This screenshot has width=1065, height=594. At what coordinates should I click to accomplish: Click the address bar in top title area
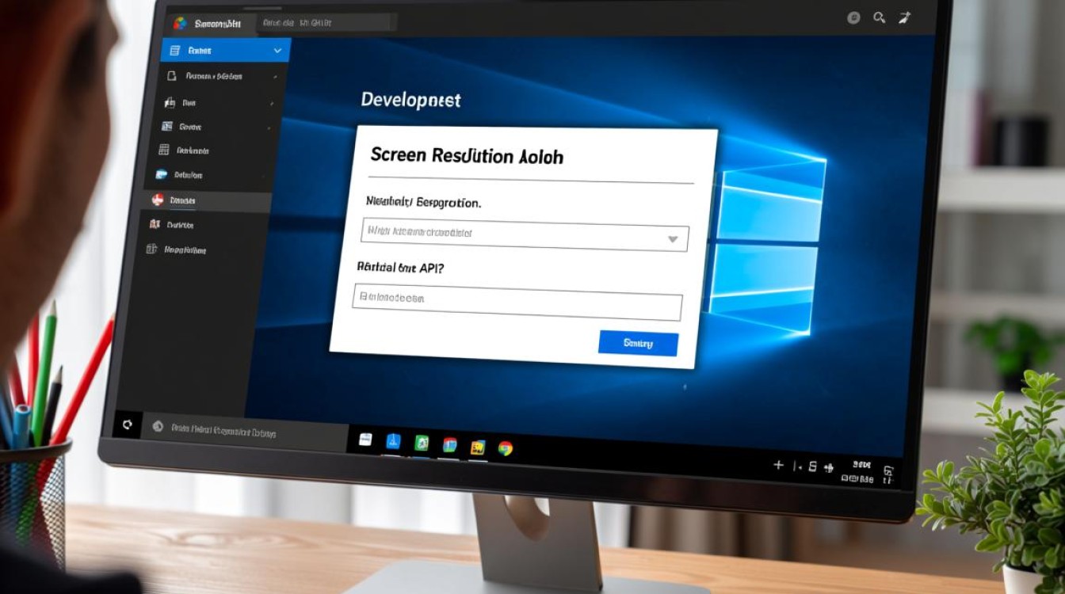pos(325,23)
